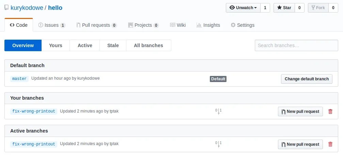Open the repository Settings tab
The width and height of the screenshot is (343, 161).
pos(243,25)
